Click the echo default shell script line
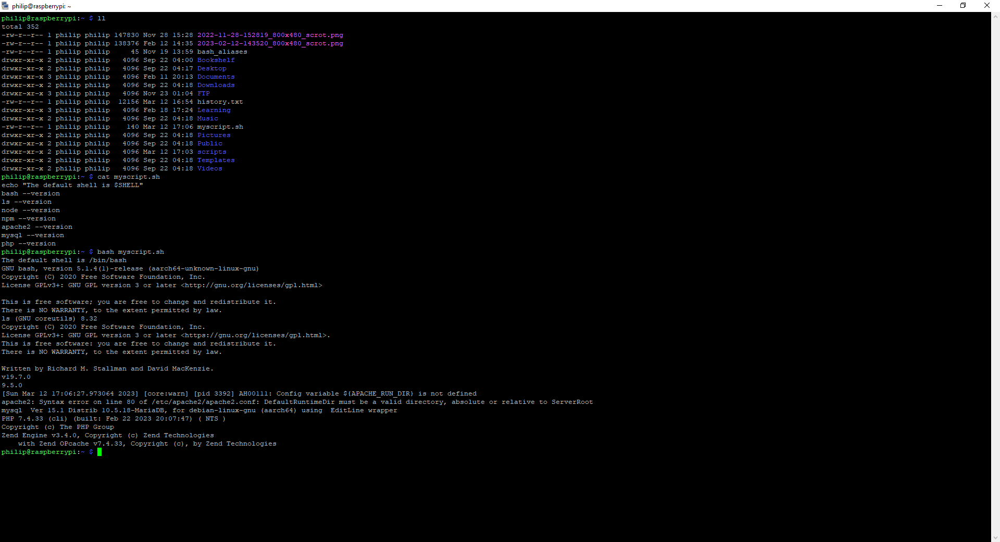 (x=72, y=185)
